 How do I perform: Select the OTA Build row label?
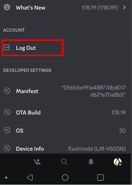click(x=28, y=112)
